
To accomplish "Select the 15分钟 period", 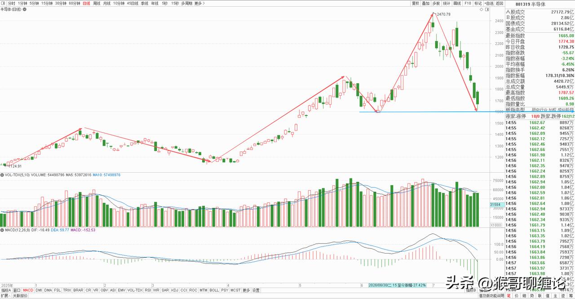I will [x=47, y=3].
